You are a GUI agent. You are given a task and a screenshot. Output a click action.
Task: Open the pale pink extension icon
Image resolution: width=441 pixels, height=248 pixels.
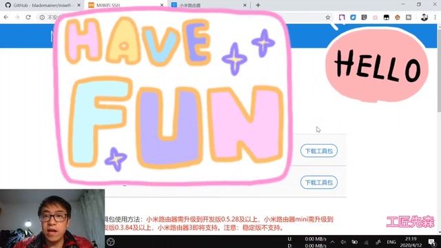(375, 17)
